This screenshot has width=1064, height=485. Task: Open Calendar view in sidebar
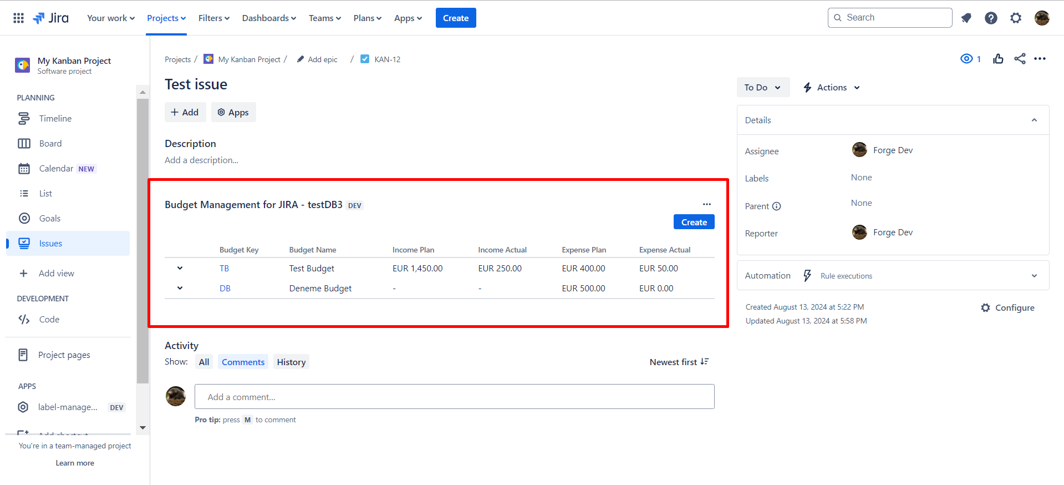[x=68, y=169]
